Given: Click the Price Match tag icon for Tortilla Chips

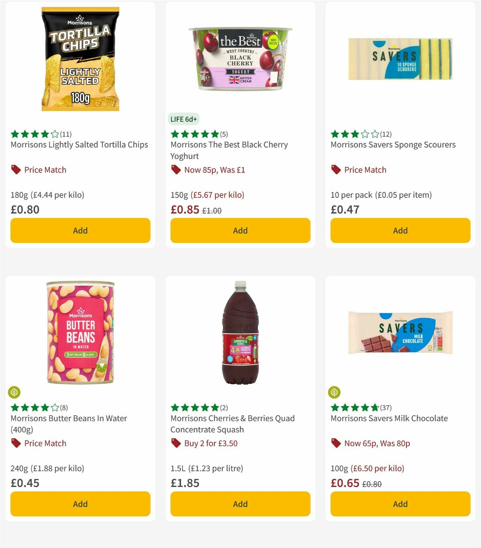Looking at the screenshot, I should pos(15,170).
